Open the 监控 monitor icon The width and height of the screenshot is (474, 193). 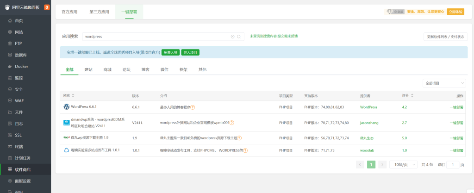tap(10, 78)
